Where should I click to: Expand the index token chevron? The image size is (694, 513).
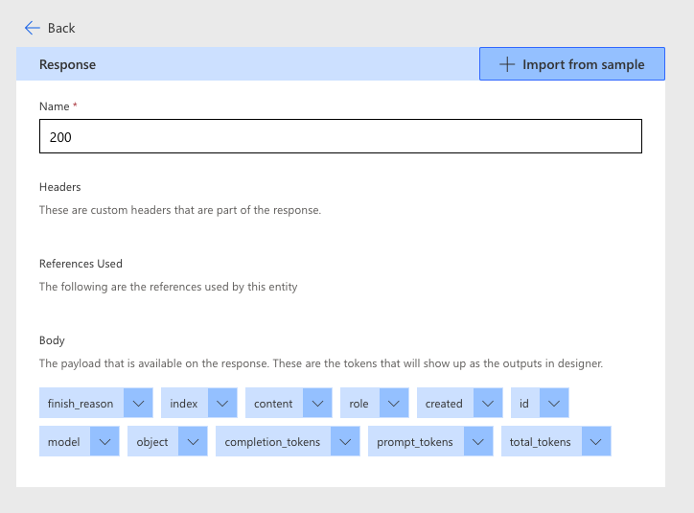point(222,404)
